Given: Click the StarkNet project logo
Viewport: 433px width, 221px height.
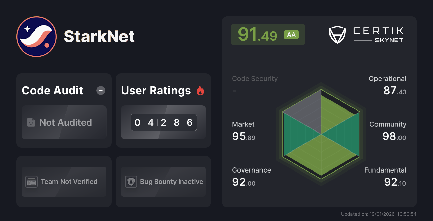Looking at the screenshot, I should [x=37, y=37].
